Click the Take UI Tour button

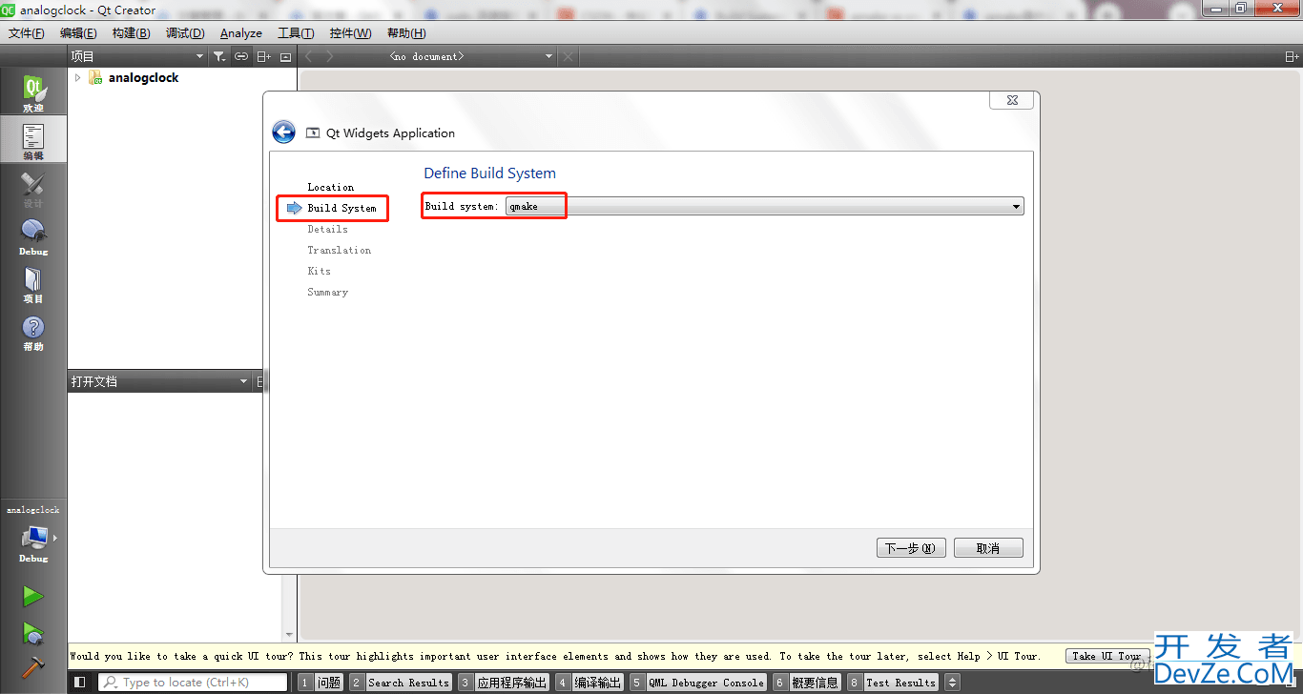point(1107,656)
